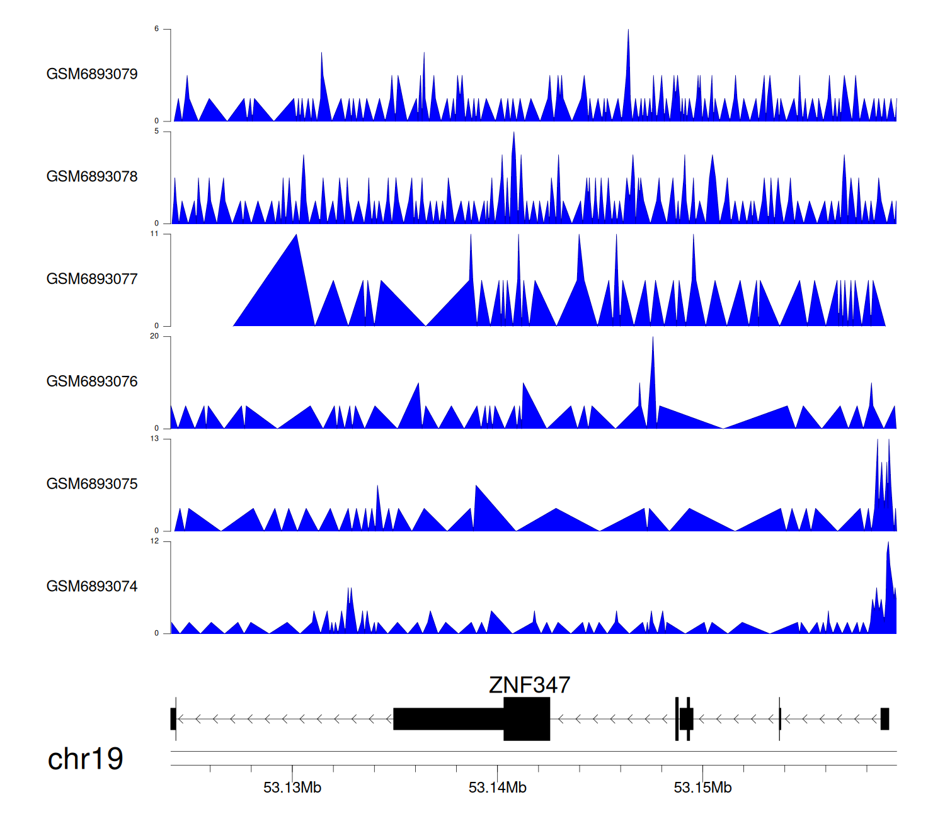
Task: Click the GSM6893075 track label
Action: [92, 484]
